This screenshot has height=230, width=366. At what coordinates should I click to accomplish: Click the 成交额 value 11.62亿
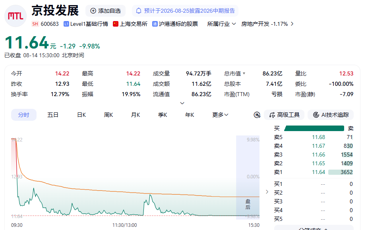pos(201,84)
